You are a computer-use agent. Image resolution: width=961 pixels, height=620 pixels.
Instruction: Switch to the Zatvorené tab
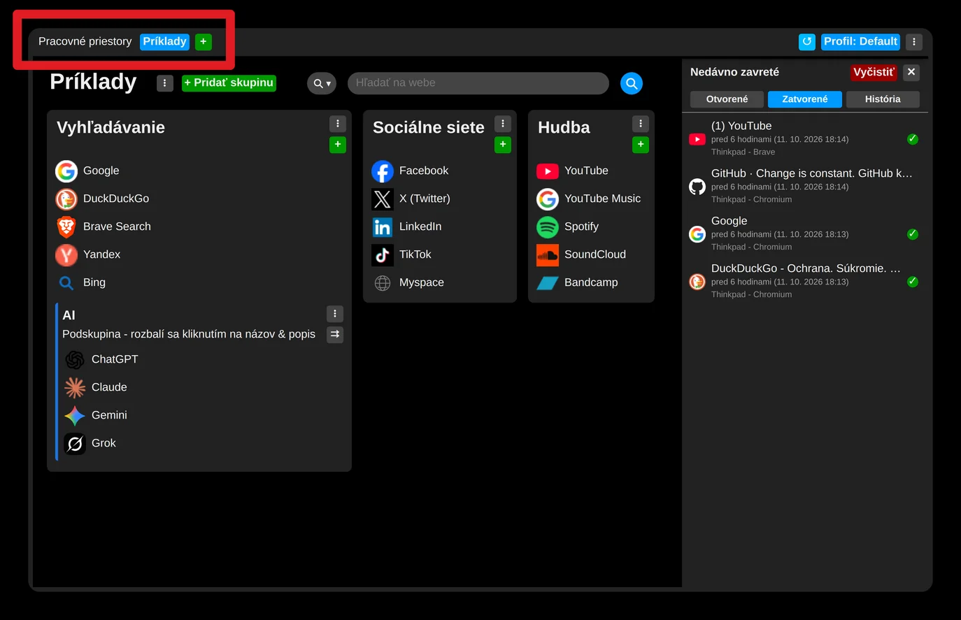(805, 99)
